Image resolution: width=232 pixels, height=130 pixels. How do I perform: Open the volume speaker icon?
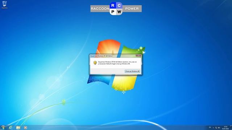(219, 128)
